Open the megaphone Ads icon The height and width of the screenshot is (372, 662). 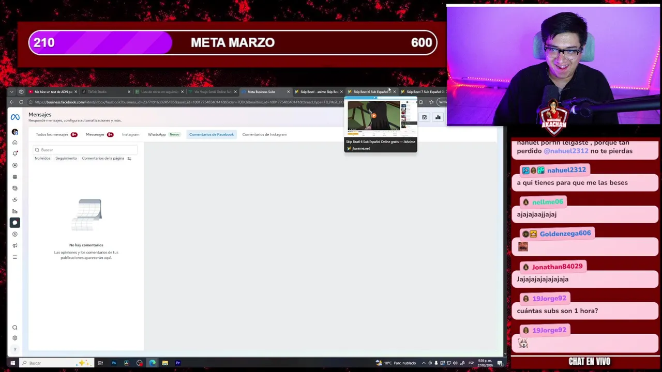pos(15,245)
